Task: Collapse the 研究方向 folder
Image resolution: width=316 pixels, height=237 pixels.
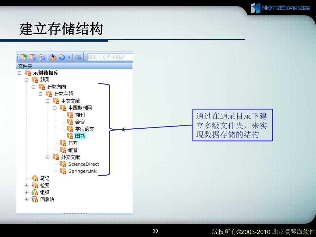Action: coord(33,87)
